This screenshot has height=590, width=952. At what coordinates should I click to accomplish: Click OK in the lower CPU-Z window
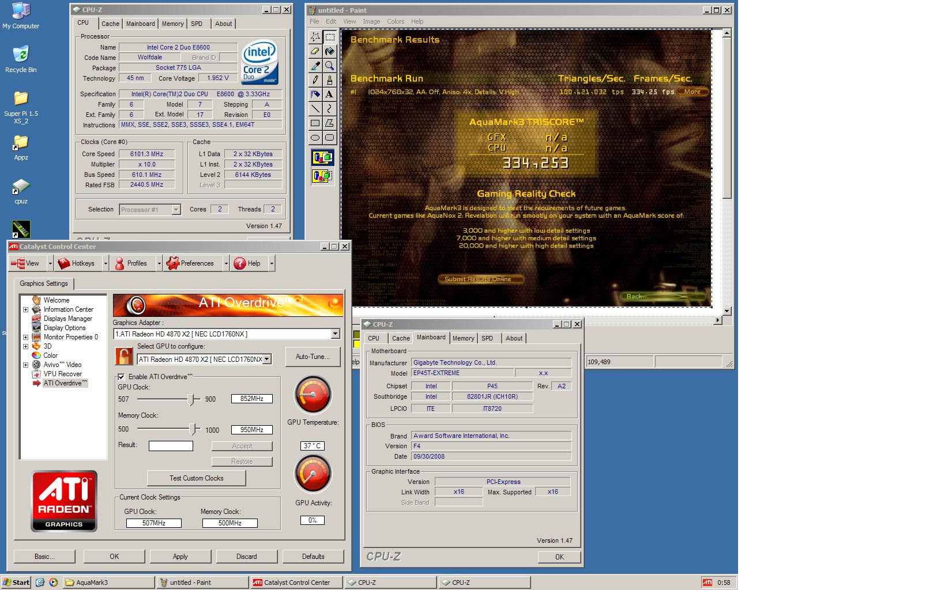[x=559, y=557]
